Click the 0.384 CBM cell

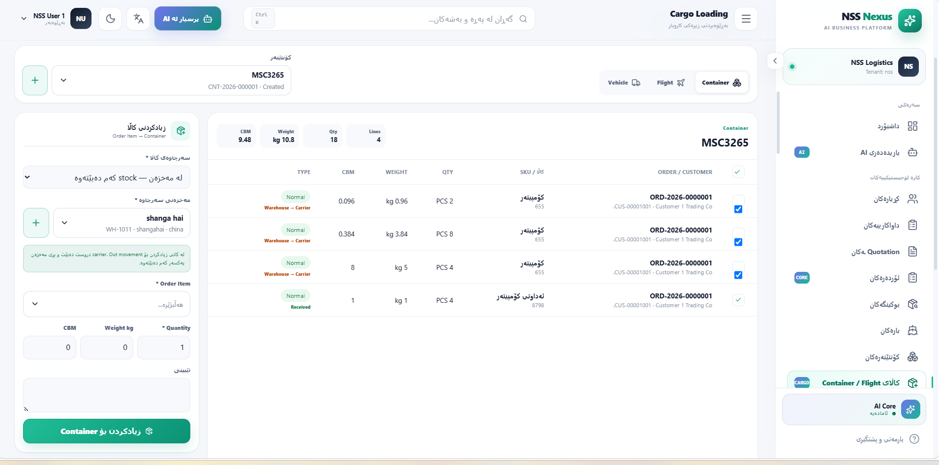346,234
